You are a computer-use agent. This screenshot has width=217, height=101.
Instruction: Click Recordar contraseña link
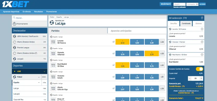(179, 7)
